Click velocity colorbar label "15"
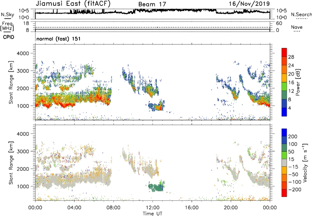Image resolution: width=312 pixels, height=216 pixels. click(291, 159)
